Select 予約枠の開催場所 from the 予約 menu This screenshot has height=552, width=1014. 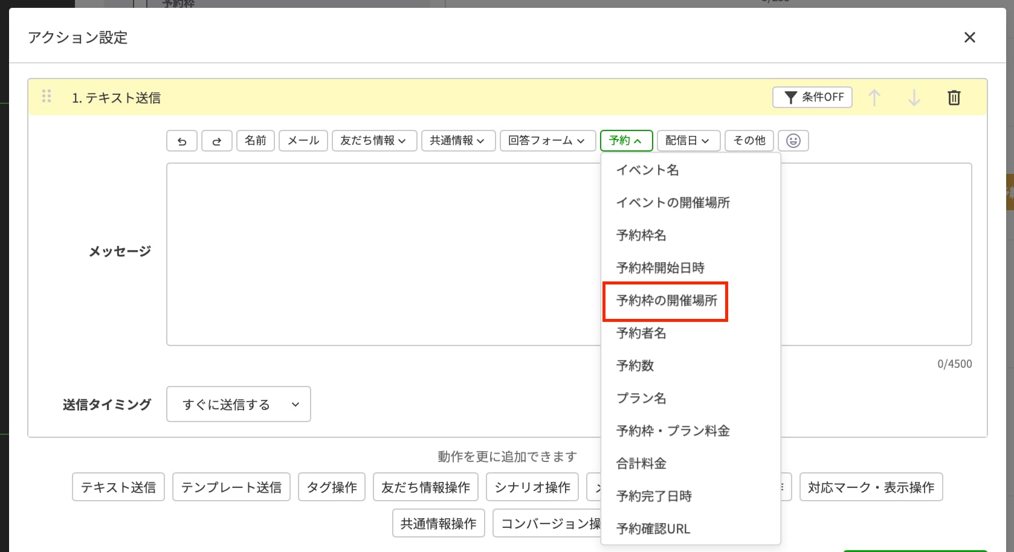point(665,300)
